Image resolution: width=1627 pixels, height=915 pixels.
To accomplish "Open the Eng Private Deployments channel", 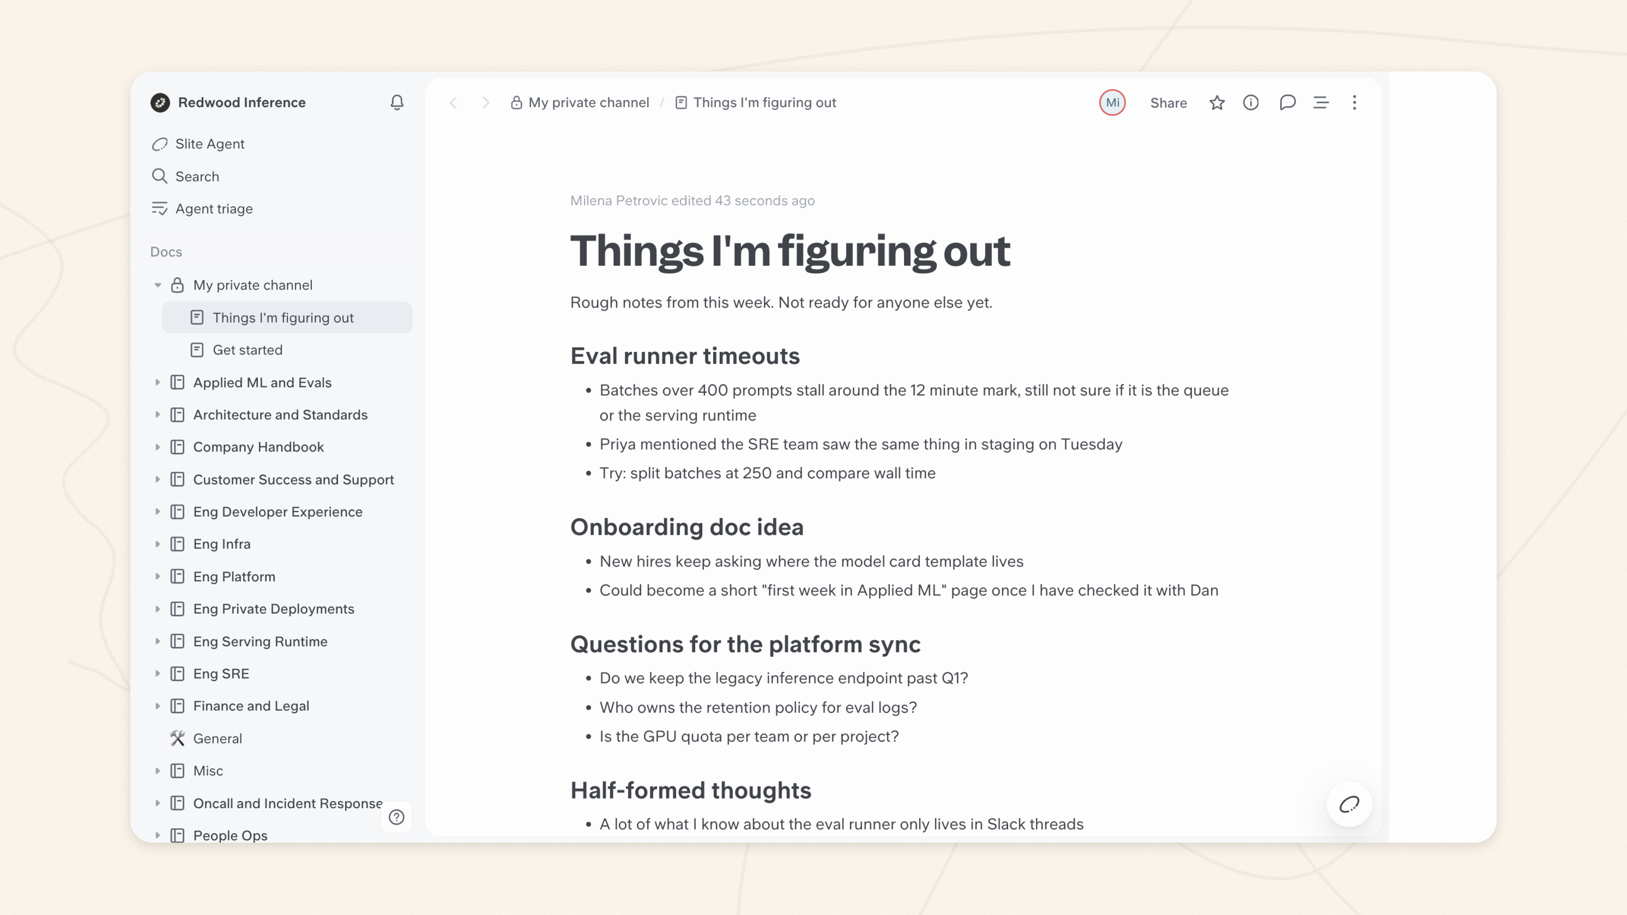I will 273,609.
